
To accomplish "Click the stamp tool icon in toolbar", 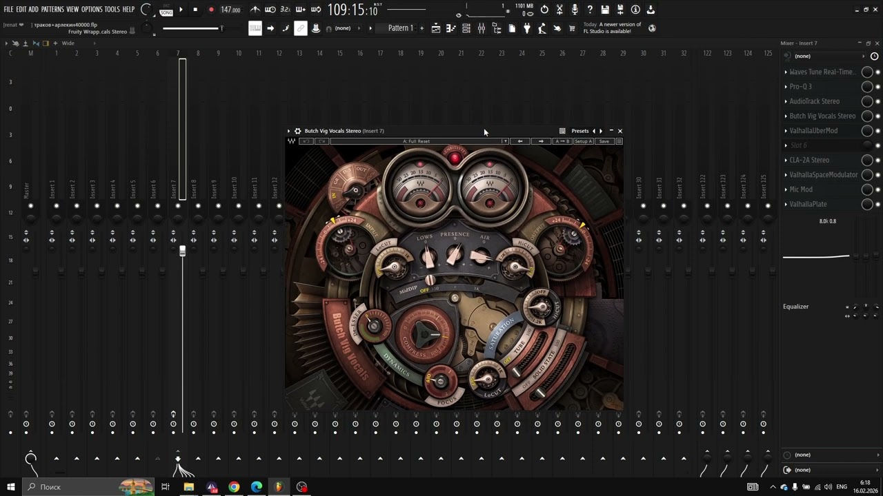I will (x=316, y=28).
